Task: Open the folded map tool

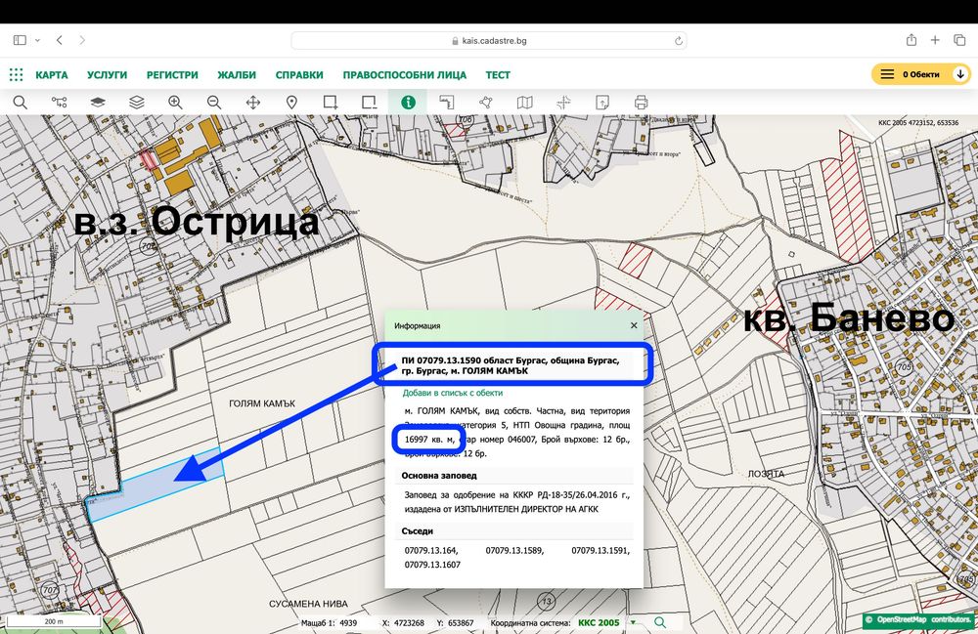Action: pyautogui.click(x=524, y=103)
